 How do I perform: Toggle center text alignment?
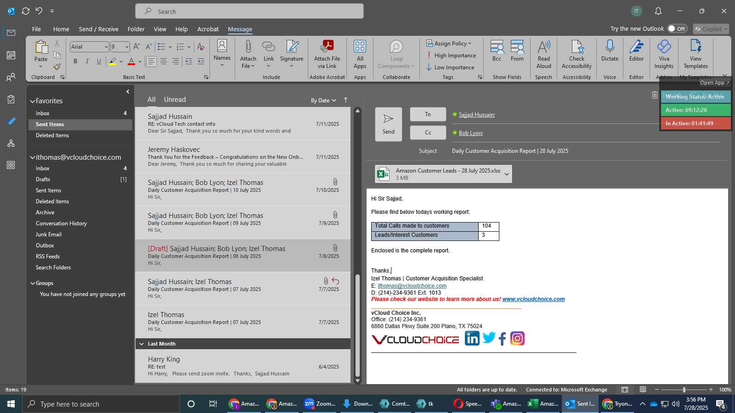(x=163, y=61)
